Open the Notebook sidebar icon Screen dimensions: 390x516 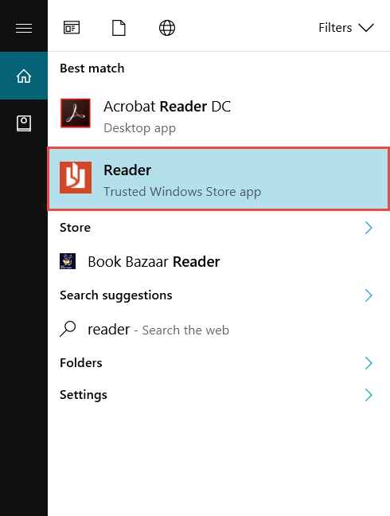[x=24, y=123]
